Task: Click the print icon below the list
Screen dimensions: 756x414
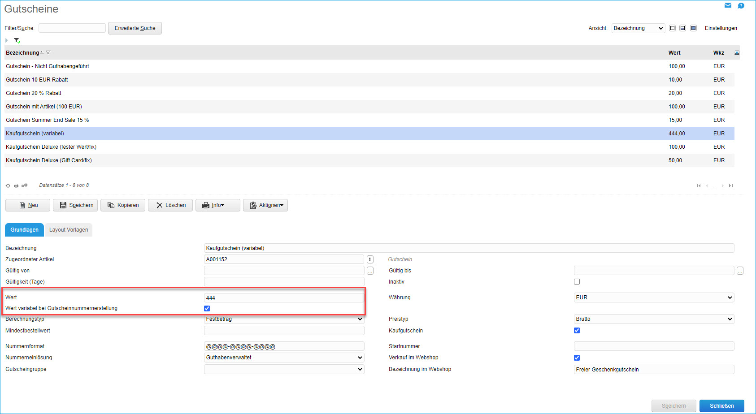Action: tap(16, 185)
